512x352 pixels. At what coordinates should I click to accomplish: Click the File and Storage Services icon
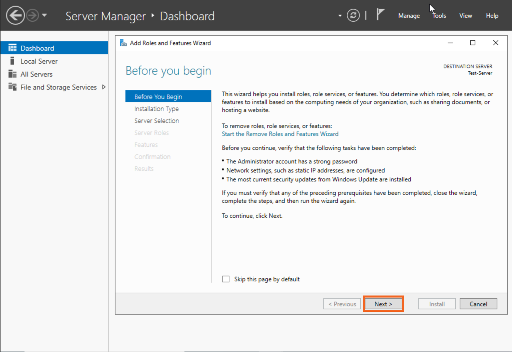click(x=13, y=87)
